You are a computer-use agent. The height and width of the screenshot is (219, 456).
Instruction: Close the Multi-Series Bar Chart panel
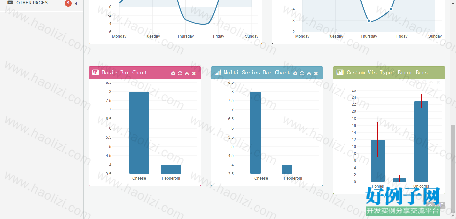[x=316, y=73]
